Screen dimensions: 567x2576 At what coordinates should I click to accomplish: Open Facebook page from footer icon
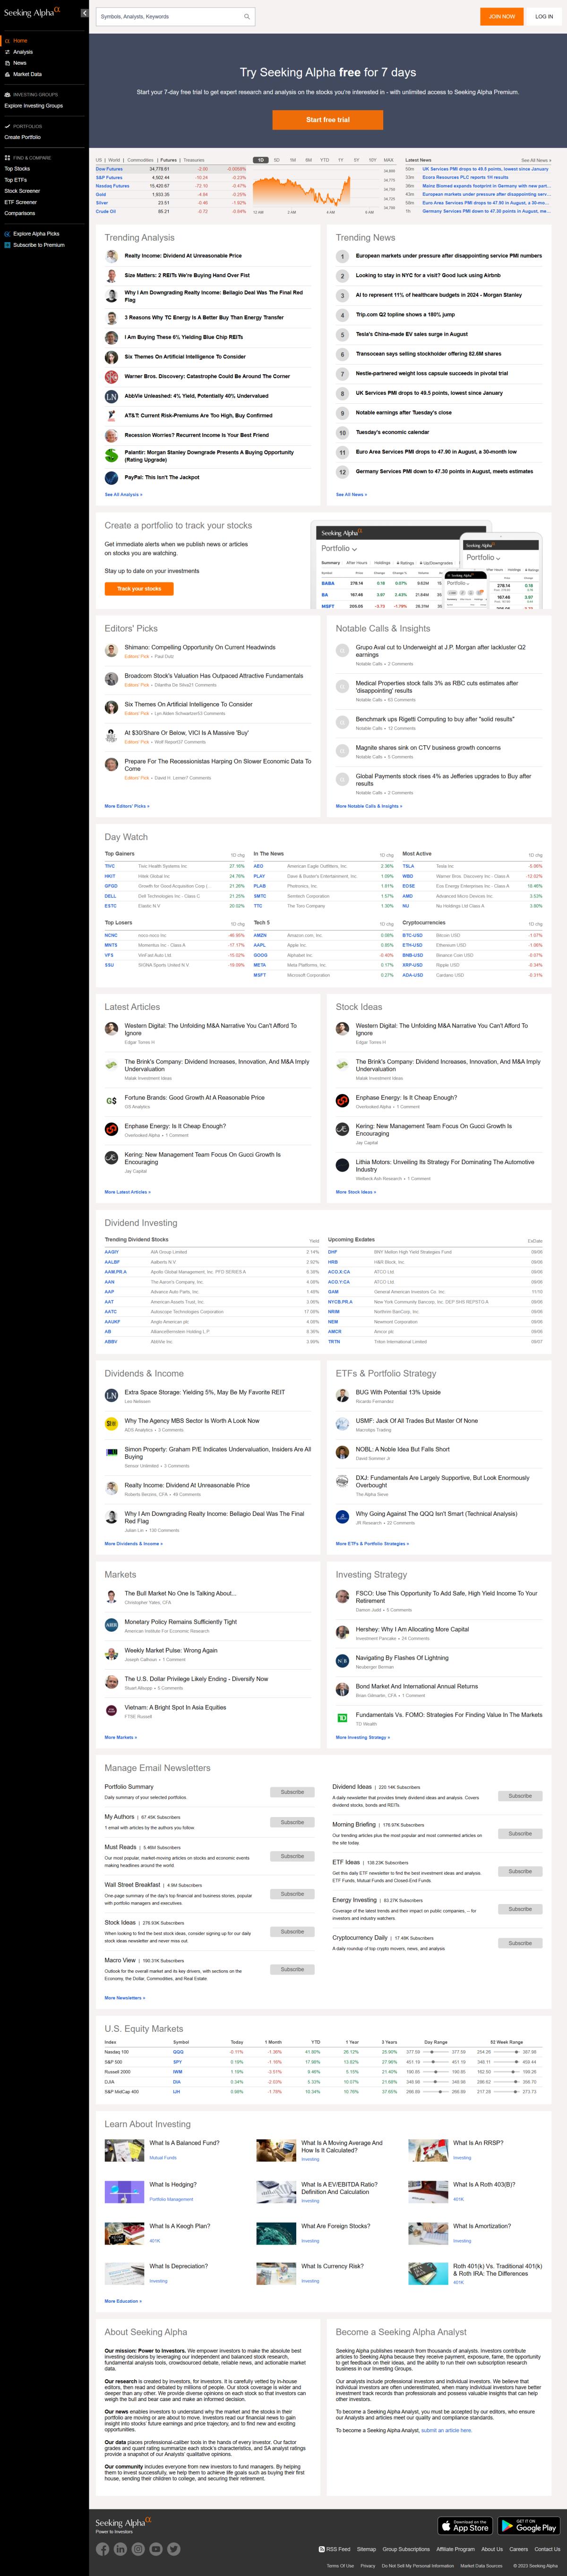[x=102, y=2549]
